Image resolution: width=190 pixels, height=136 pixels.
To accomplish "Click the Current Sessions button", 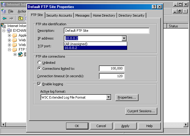I will 141,111.
